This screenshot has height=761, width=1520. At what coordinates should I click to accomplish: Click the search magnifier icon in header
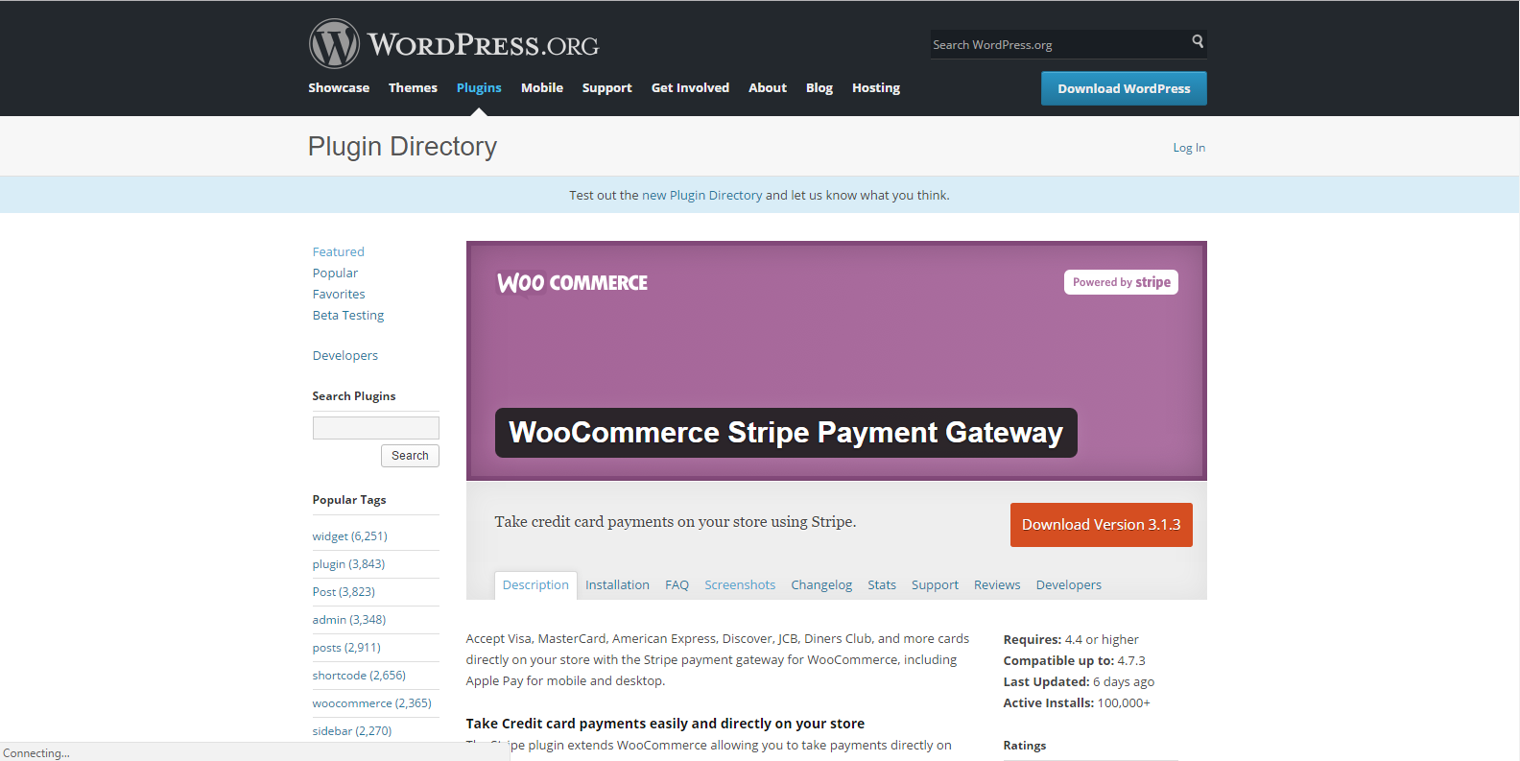(1198, 41)
